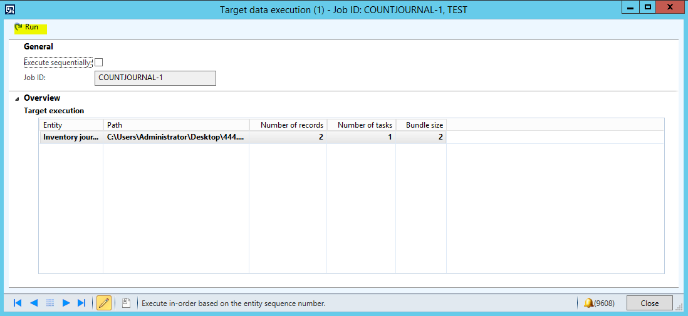Click the General section header
Viewport: 688px width, 316px height.
[x=38, y=46]
